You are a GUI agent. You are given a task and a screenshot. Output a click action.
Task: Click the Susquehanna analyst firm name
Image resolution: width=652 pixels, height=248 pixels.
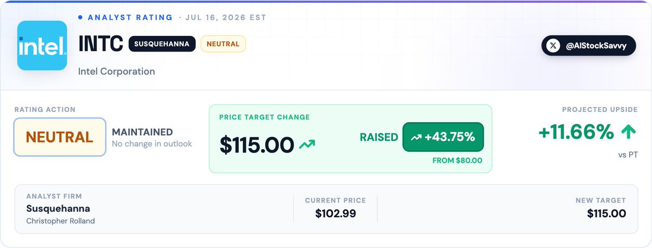coord(58,208)
